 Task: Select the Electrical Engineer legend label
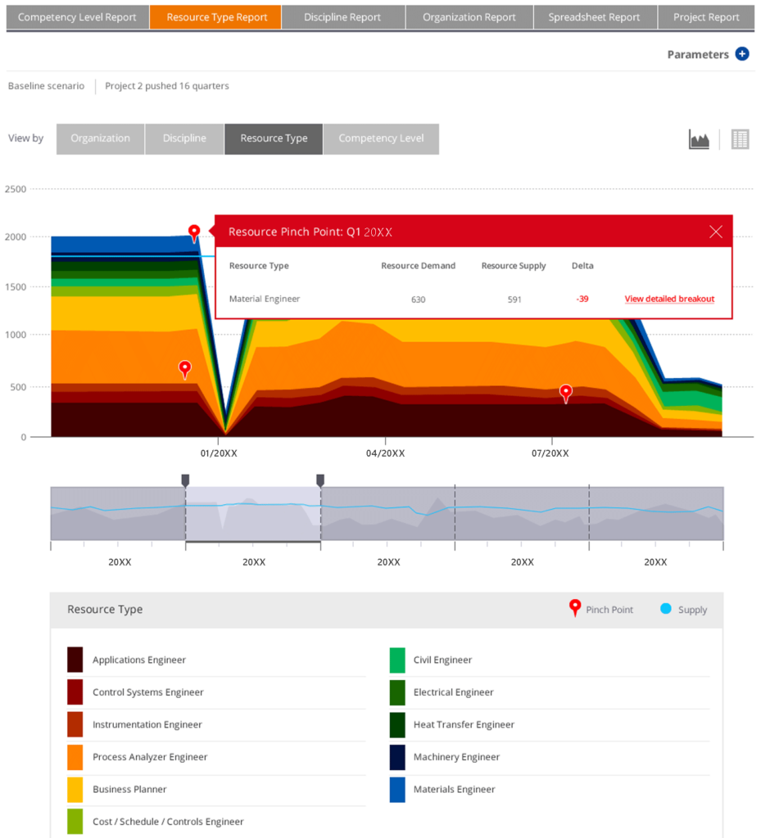(454, 692)
